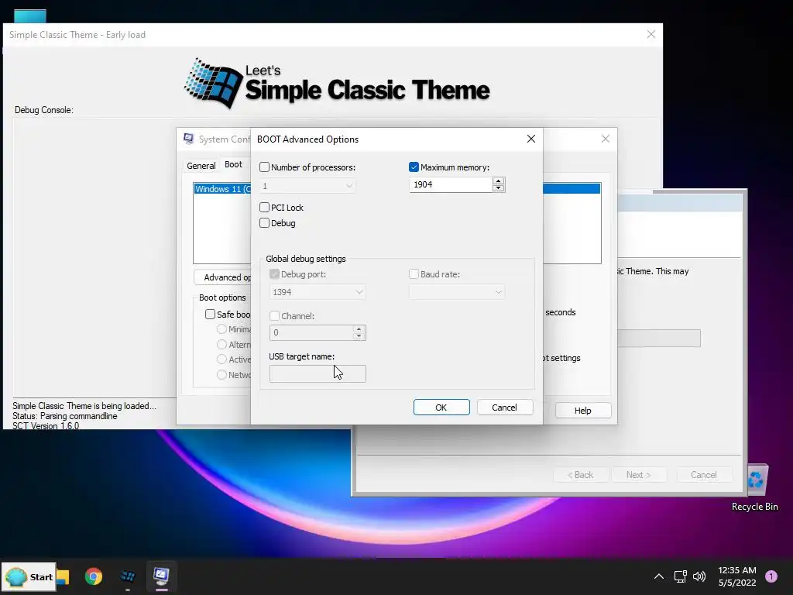The width and height of the screenshot is (793, 595).
Task: Click the SCT Version 1.6.0 status text
Action: [x=46, y=425]
